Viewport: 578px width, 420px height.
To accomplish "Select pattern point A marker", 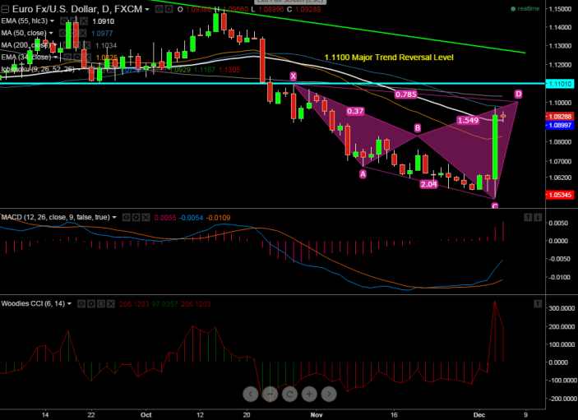I will (363, 174).
